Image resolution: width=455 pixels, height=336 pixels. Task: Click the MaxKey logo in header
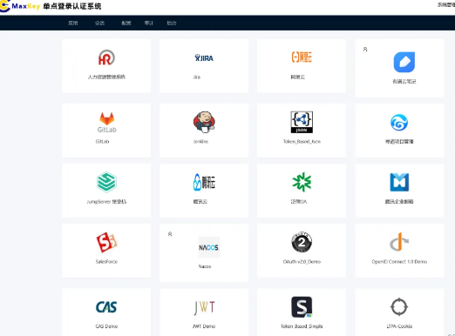[x=20, y=6]
